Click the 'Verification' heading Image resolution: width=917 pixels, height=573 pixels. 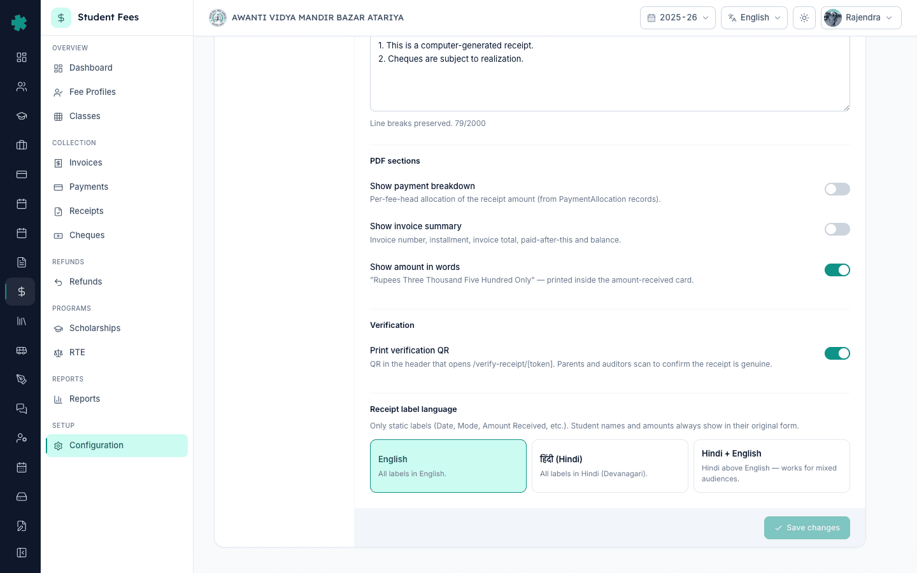click(392, 325)
